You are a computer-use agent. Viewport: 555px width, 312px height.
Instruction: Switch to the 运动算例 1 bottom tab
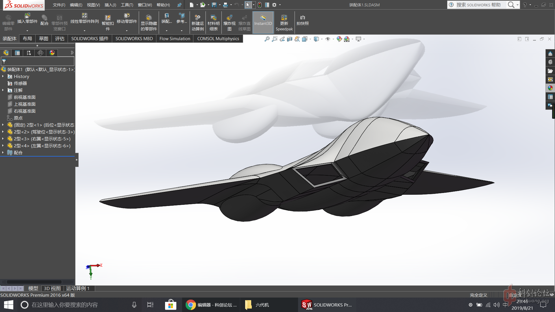78,288
